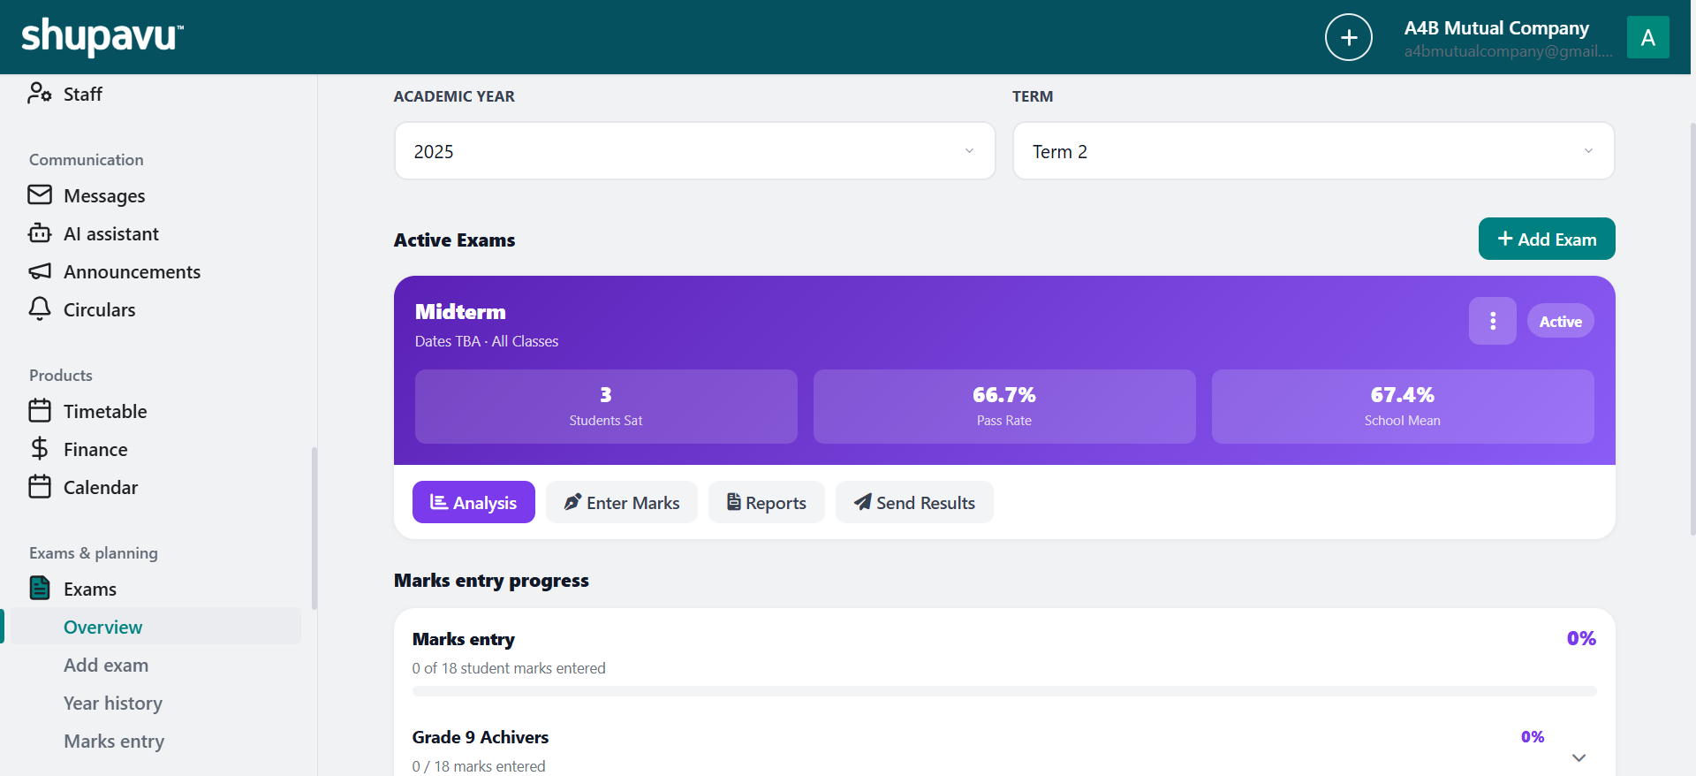Open the Staff sidebar link
Viewport: 1696px width, 776px height.
[x=83, y=94]
